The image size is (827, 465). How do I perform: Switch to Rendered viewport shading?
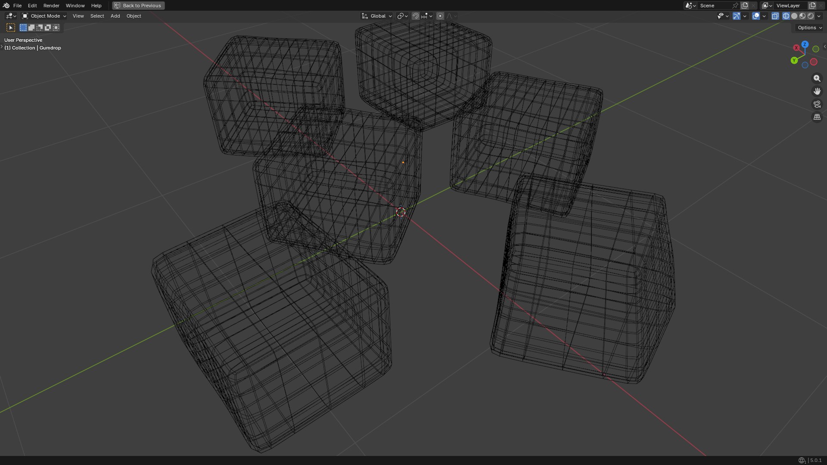pyautogui.click(x=811, y=16)
